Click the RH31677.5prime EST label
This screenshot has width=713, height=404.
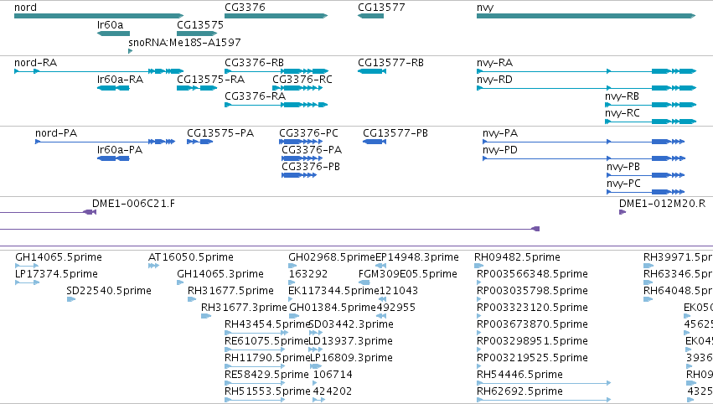[x=230, y=291]
